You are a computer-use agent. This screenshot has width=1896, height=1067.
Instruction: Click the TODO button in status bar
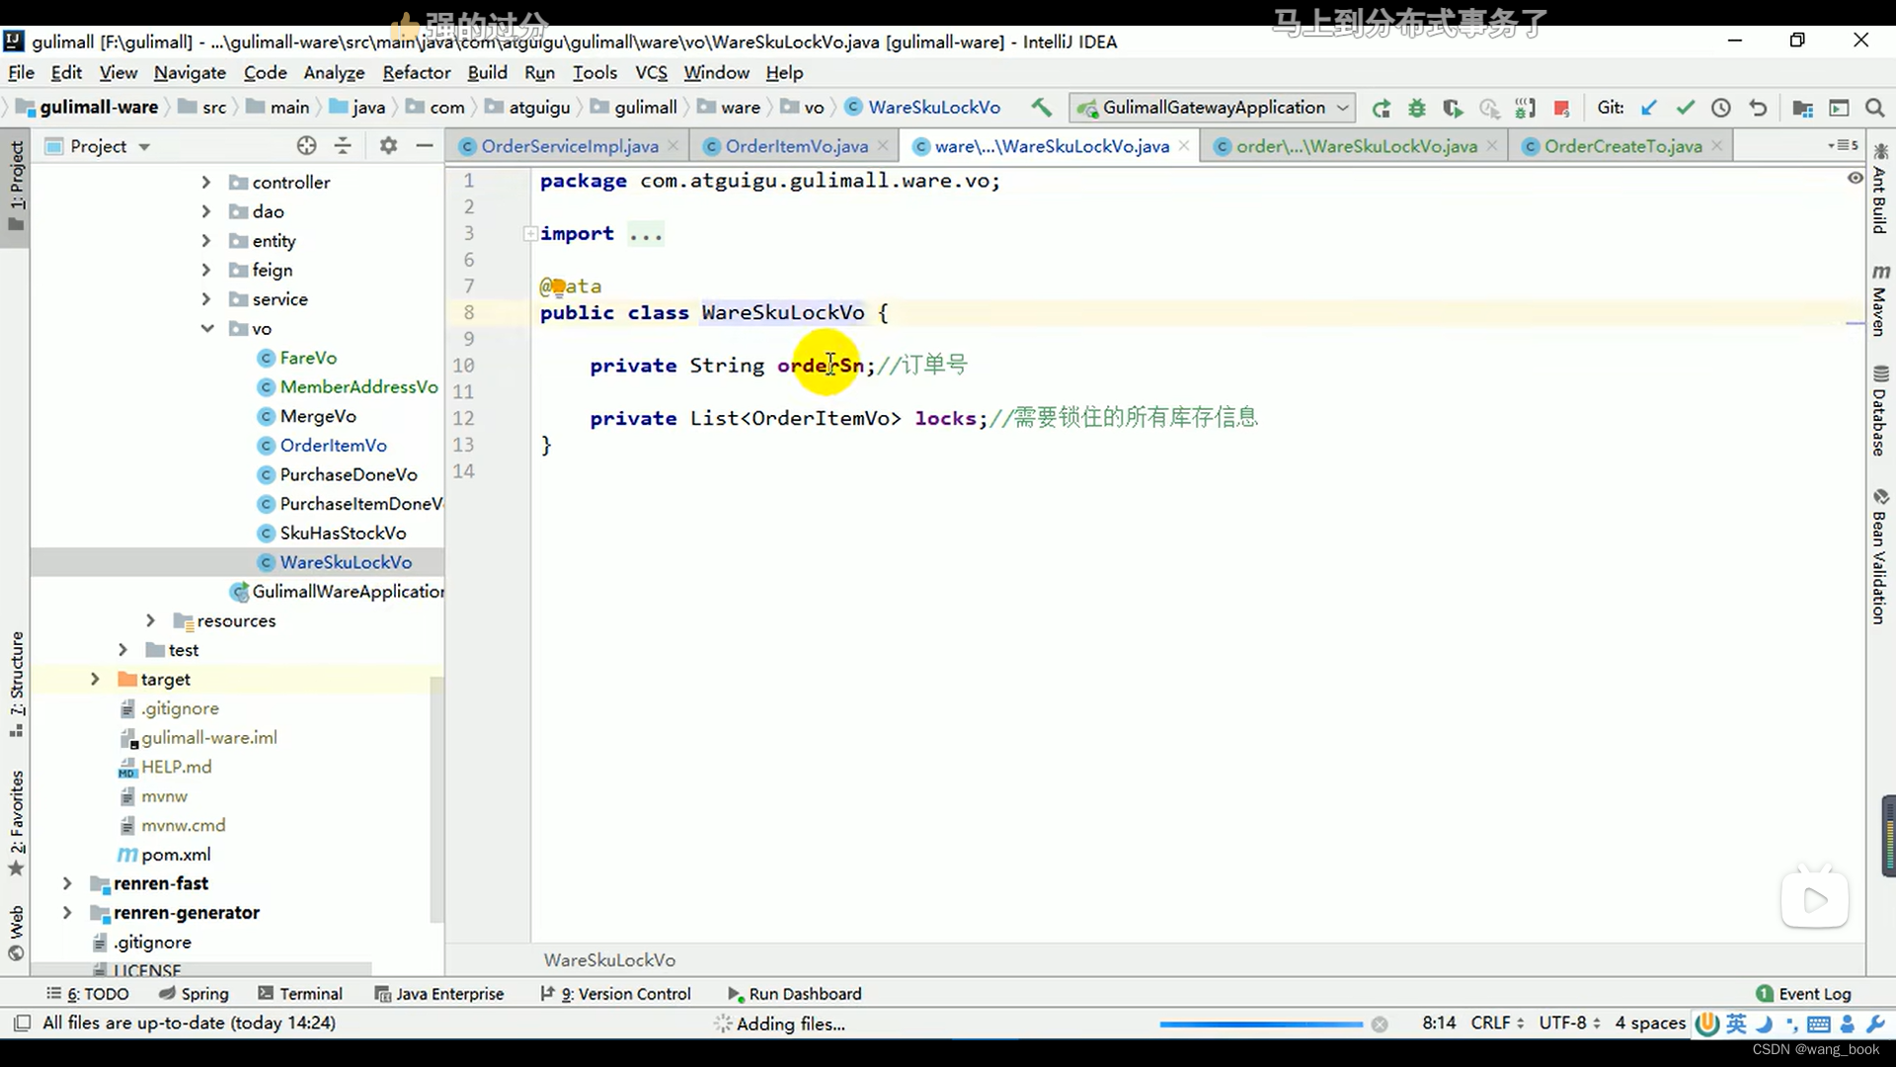click(x=95, y=994)
